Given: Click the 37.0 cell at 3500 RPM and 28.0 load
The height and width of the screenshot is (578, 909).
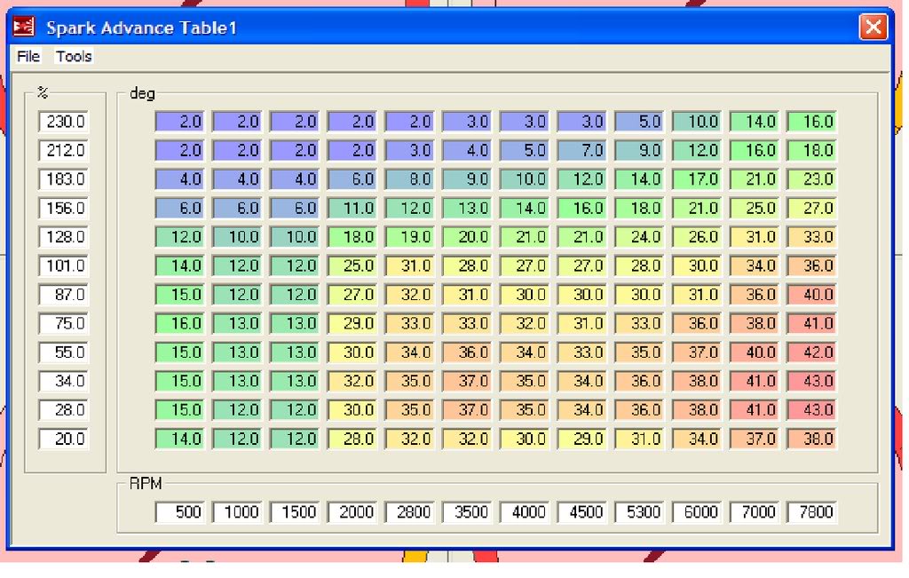Looking at the screenshot, I should point(467,409).
